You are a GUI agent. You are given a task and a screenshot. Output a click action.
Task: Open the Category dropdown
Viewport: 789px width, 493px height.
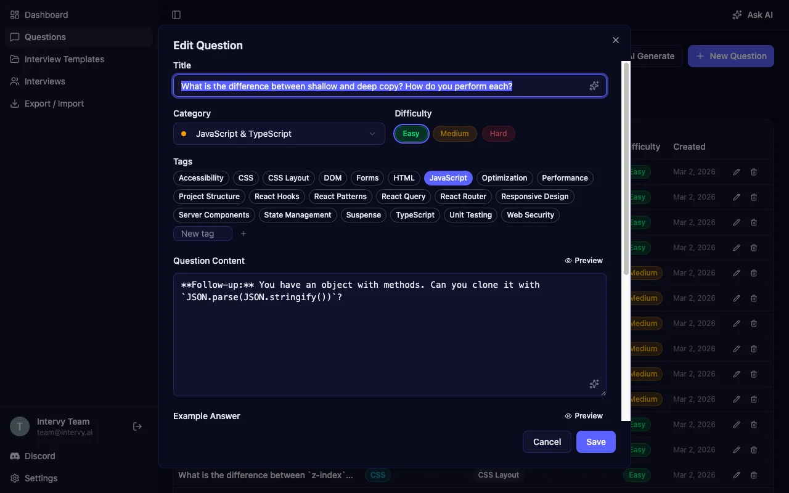(279, 134)
